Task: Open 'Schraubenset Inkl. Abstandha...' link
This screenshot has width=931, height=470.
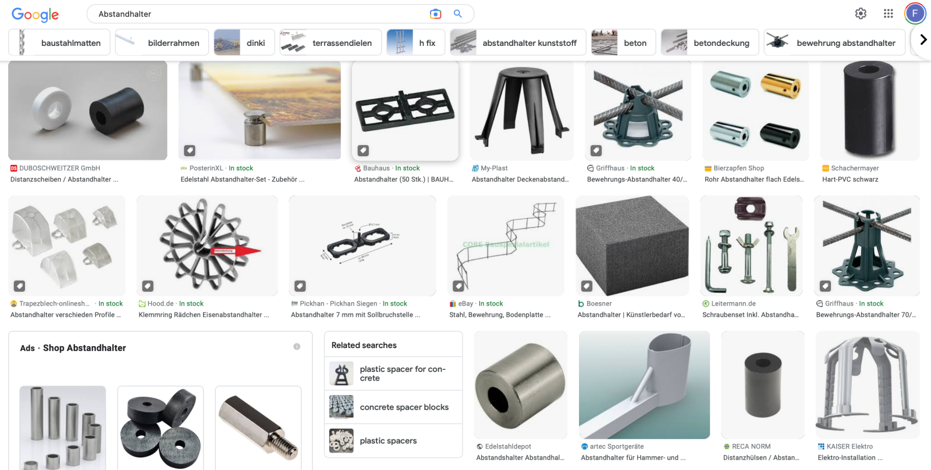Action: [751, 315]
